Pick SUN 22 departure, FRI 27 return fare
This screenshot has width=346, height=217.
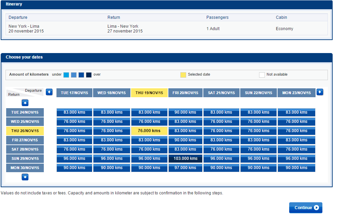click(x=258, y=140)
